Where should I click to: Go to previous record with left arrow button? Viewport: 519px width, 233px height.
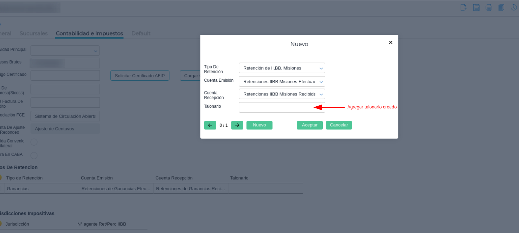(x=210, y=125)
